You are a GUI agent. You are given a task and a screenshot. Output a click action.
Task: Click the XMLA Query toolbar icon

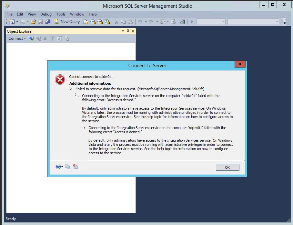(x=107, y=22)
